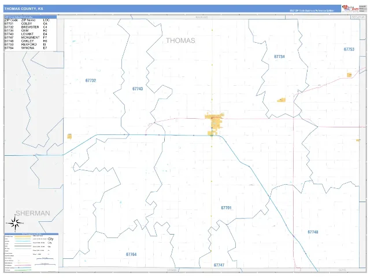Click the LOGAN label in the bottom margin
The image size is (370, 278).
(x=172, y=270)
